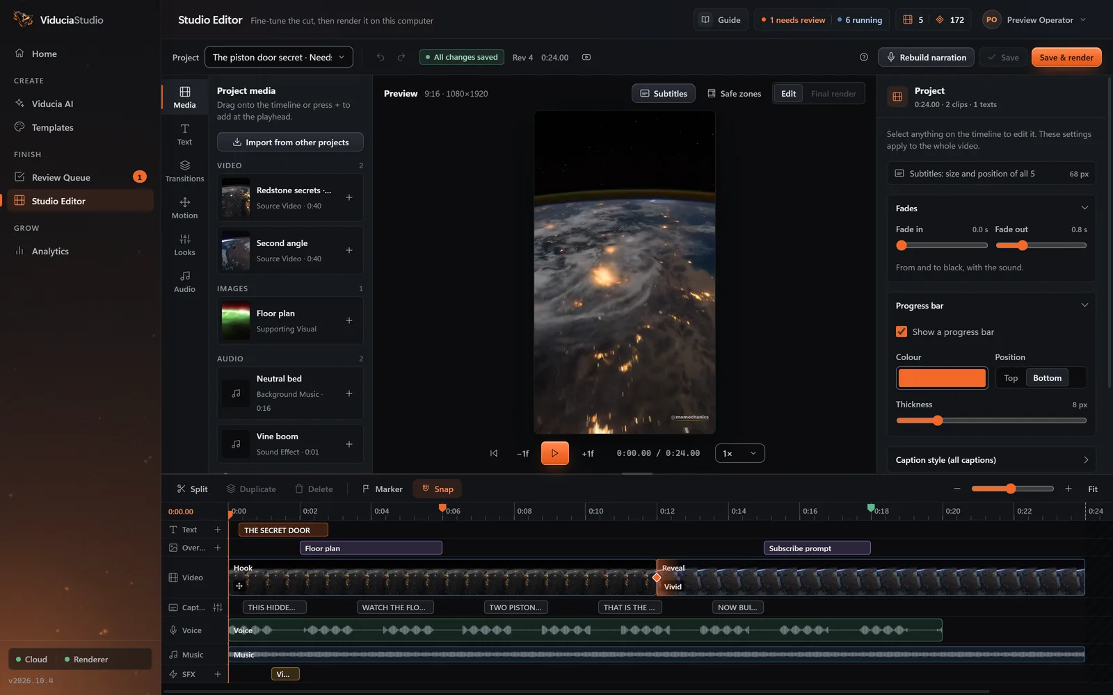Add a new Text track item

[218, 530]
